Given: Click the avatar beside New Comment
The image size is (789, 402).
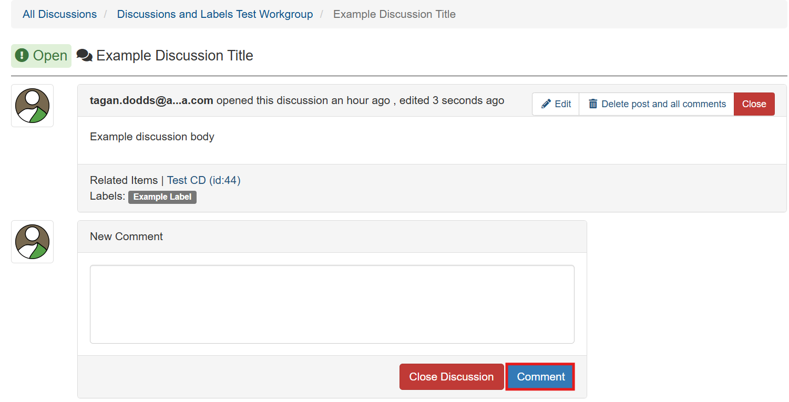Looking at the screenshot, I should [x=32, y=242].
